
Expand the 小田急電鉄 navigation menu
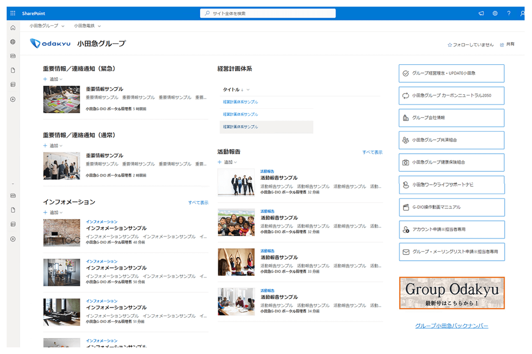[x=88, y=26]
